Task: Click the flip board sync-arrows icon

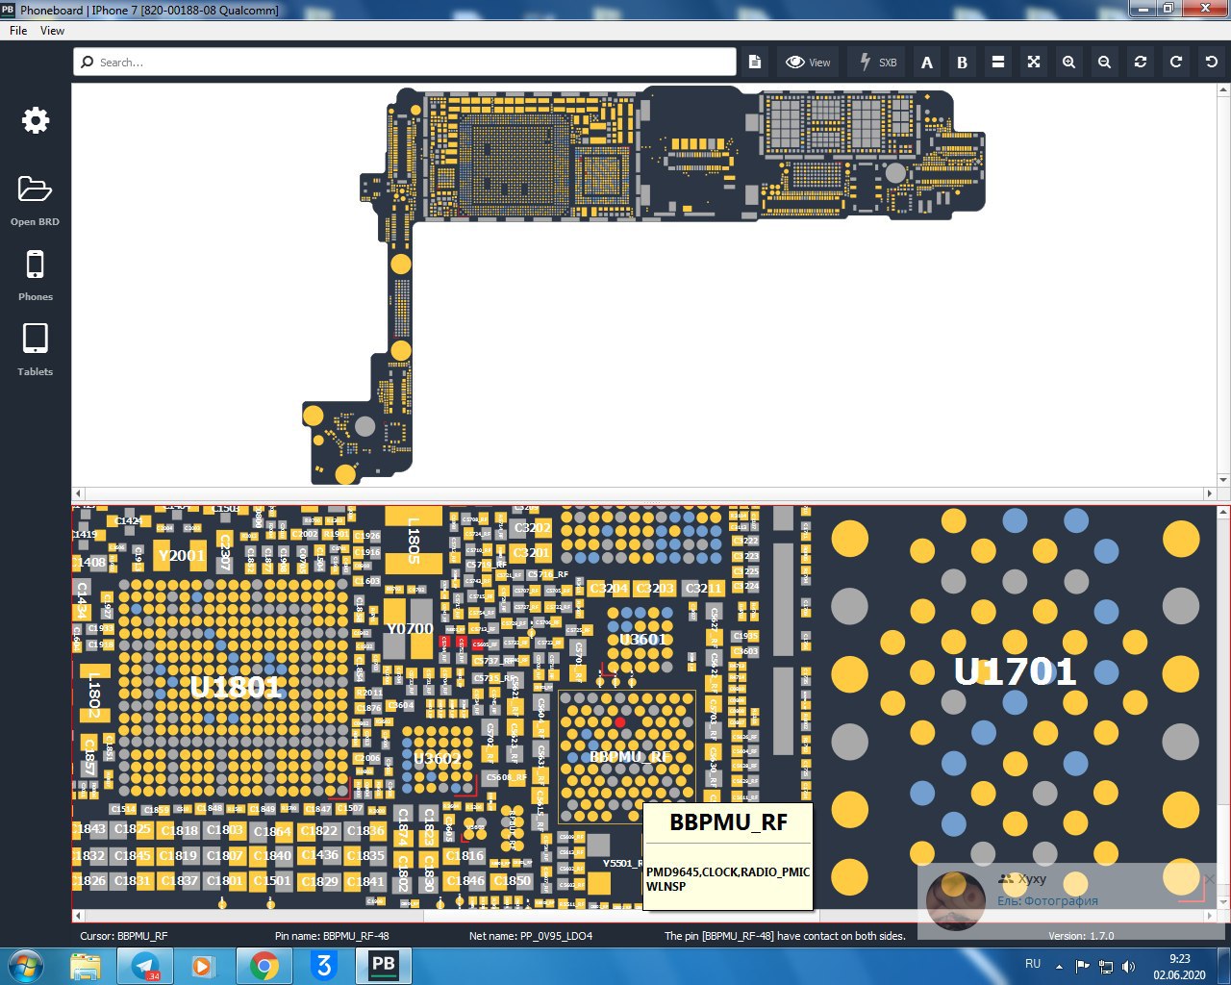Action: click(1141, 62)
